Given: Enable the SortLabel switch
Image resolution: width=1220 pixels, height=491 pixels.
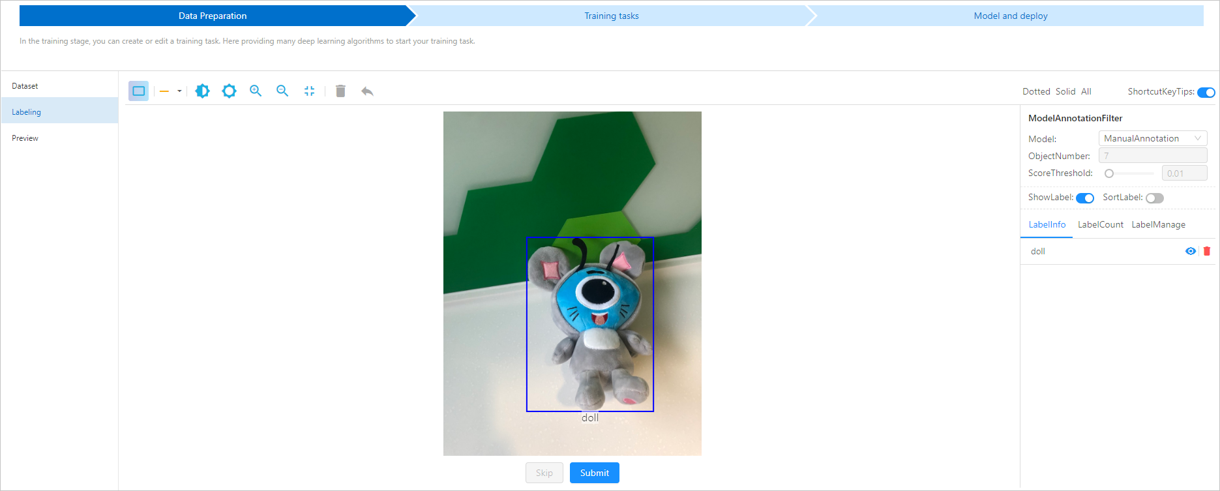Looking at the screenshot, I should [1155, 198].
